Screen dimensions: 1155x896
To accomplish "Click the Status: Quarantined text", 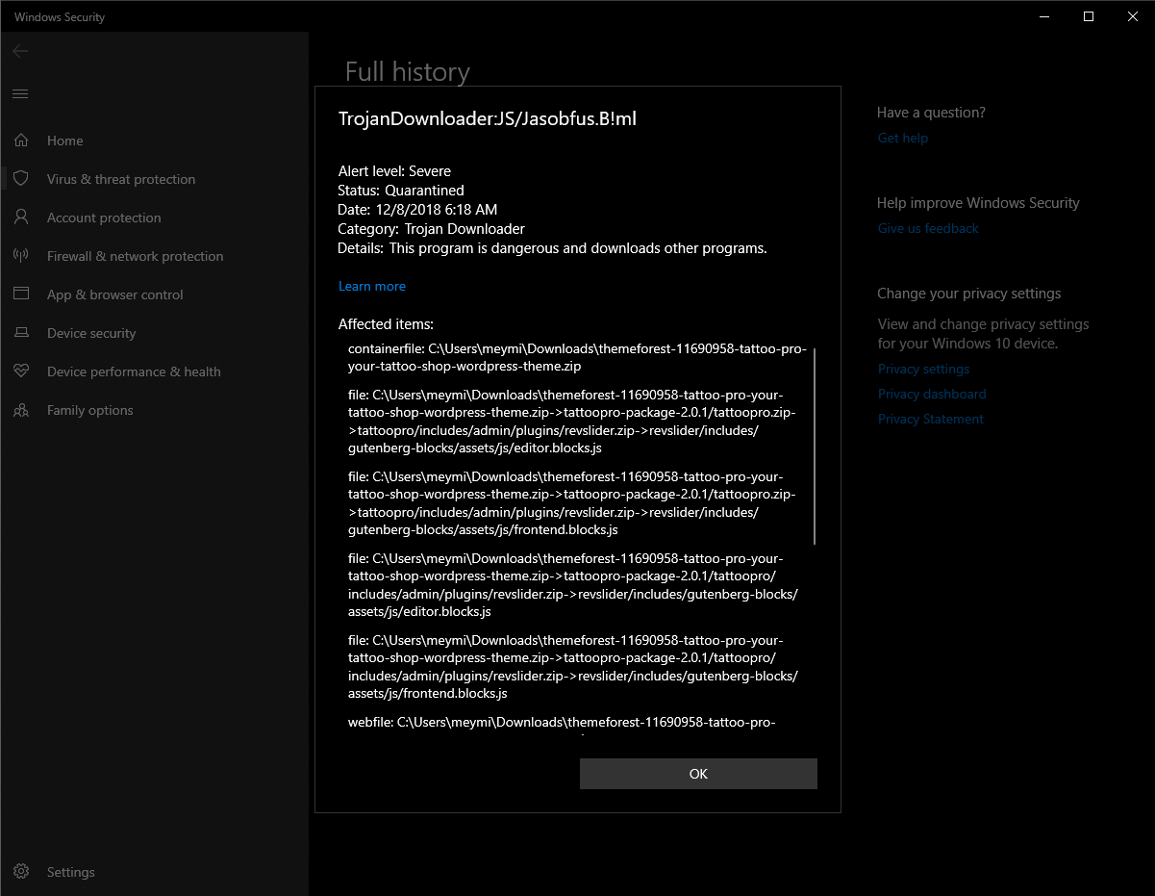I will (401, 191).
